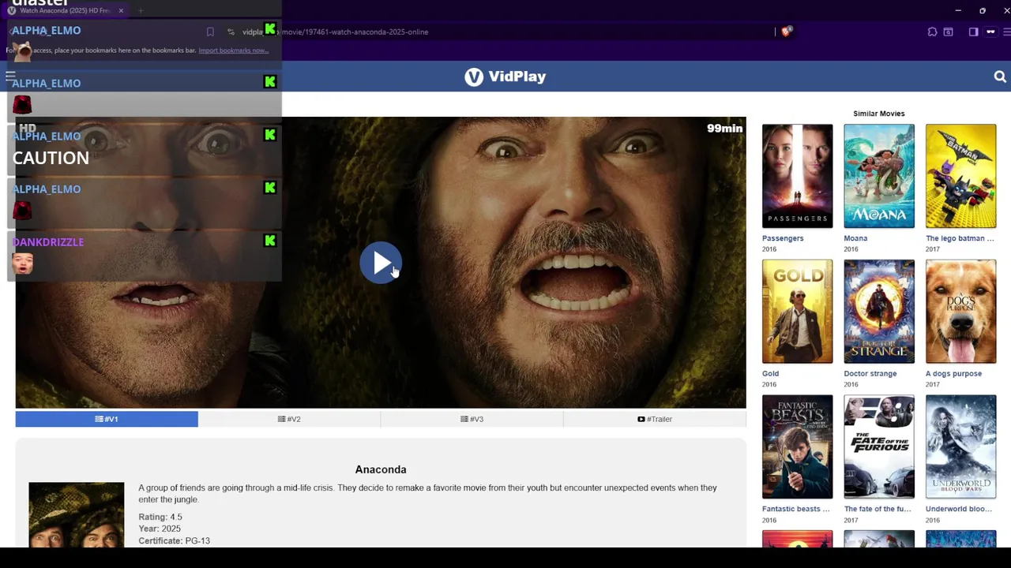Open the Fantastic Beasts movie poster
1011x568 pixels.
pyautogui.click(x=797, y=447)
